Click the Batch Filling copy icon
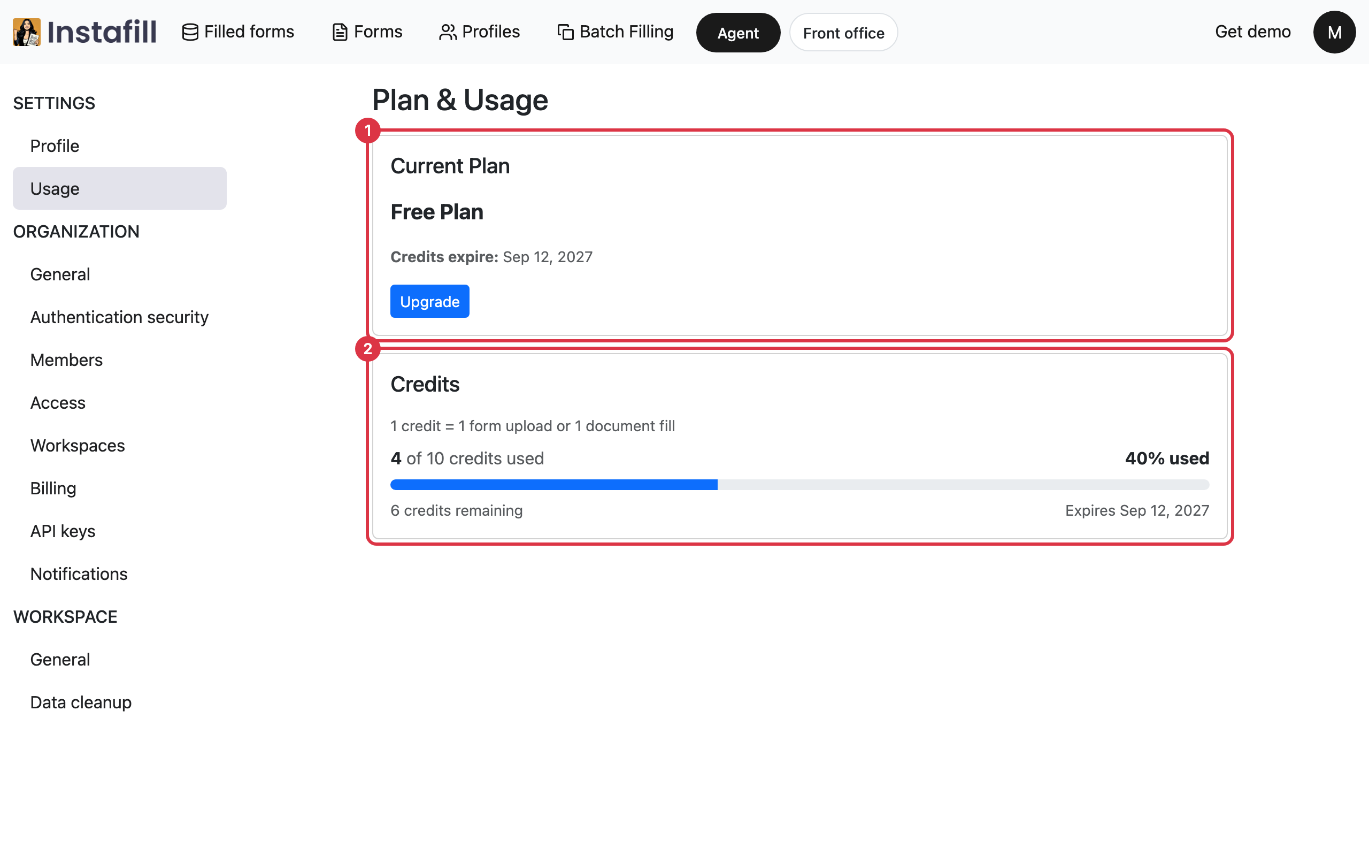 (x=566, y=32)
